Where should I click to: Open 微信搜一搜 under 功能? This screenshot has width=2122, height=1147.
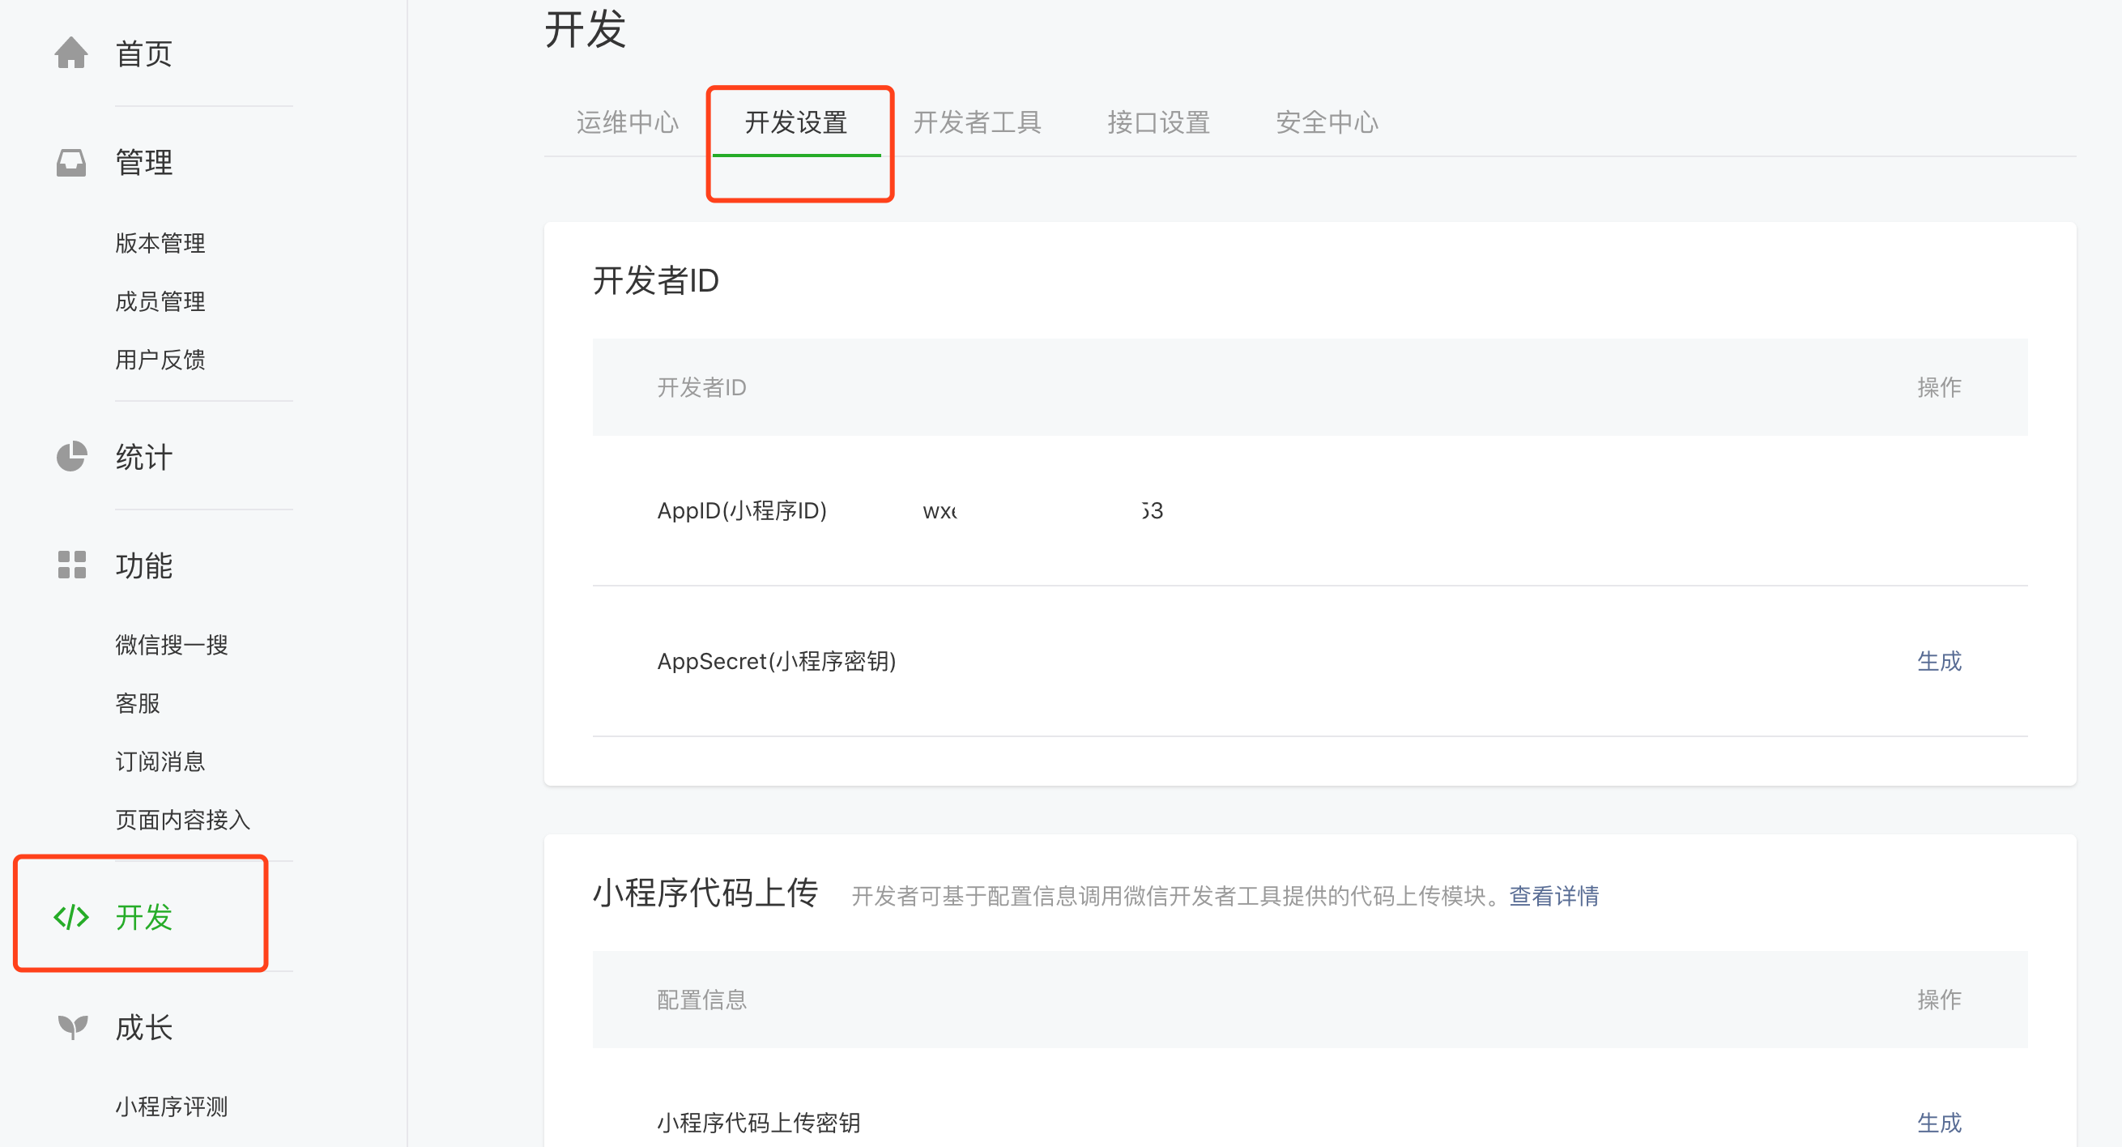pyautogui.click(x=172, y=644)
